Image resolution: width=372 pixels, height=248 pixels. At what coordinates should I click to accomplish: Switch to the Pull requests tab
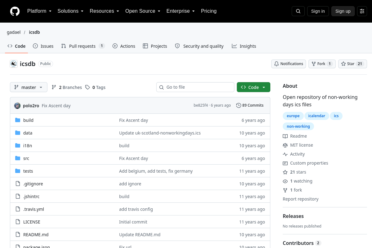[83, 46]
